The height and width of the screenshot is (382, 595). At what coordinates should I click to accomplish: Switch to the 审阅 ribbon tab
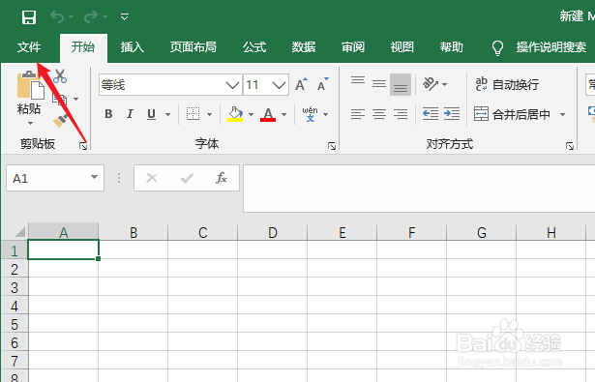click(x=353, y=47)
